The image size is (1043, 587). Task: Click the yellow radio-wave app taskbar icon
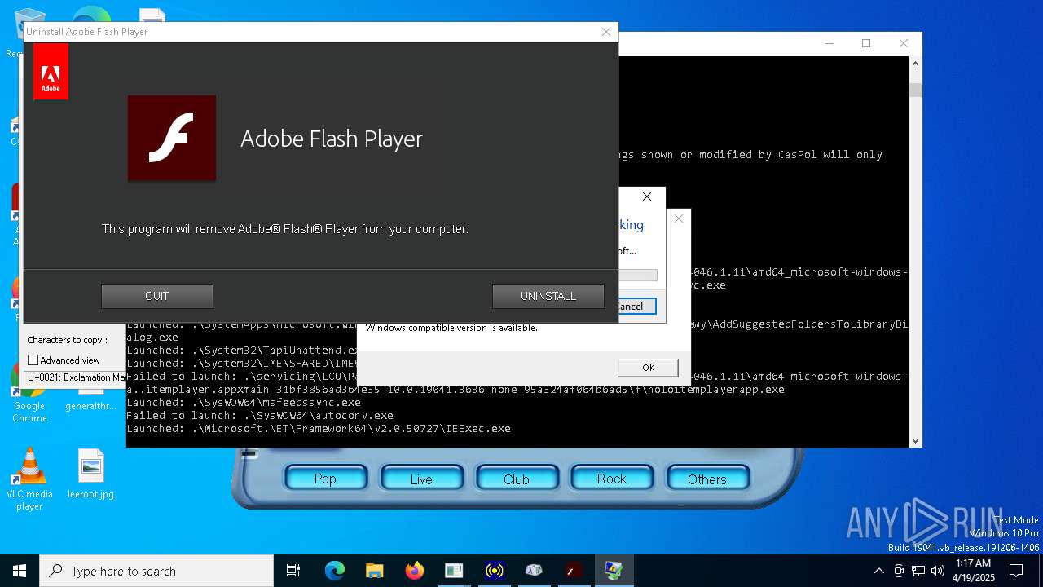pos(494,571)
